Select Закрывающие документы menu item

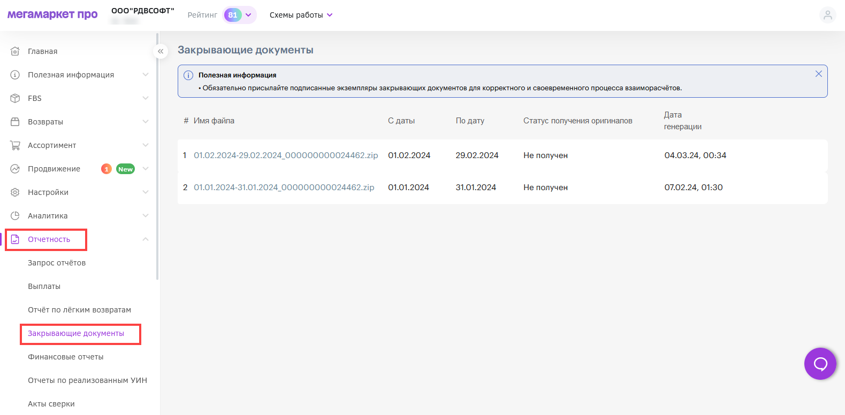pos(76,333)
